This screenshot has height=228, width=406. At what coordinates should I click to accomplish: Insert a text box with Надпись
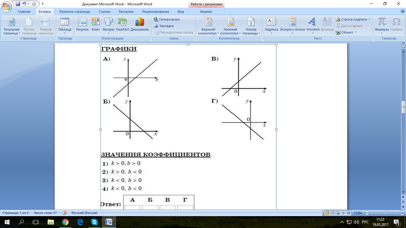(x=271, y=24)
